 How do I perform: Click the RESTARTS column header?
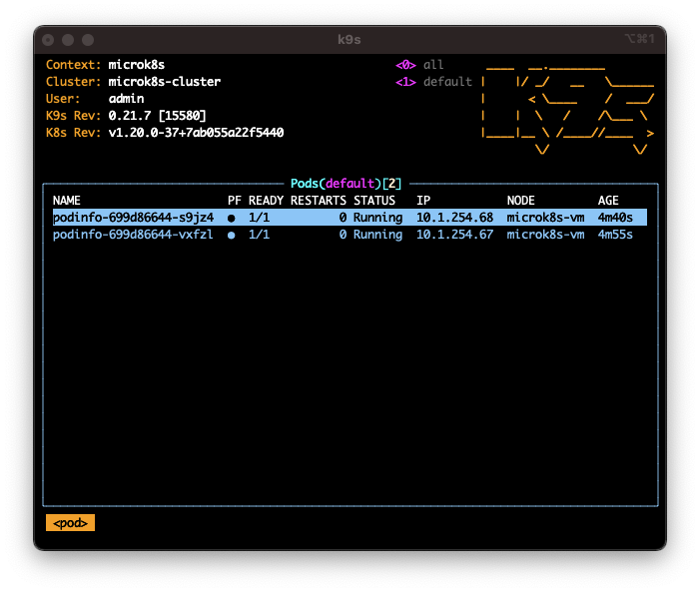pos(319,201)
